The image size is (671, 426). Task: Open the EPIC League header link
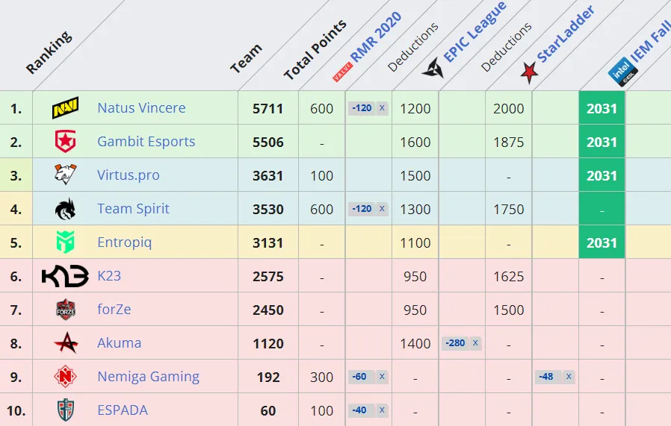(x=475, y=31)
